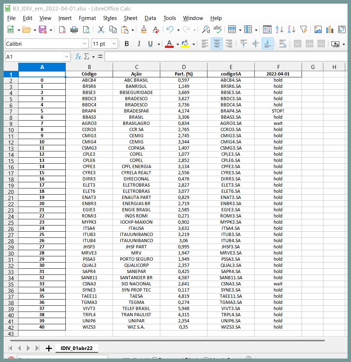
Task: Open the File menu
Action: point(11,18)
